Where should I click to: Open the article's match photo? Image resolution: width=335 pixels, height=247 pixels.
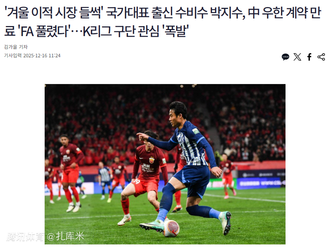tap(165, 164)
